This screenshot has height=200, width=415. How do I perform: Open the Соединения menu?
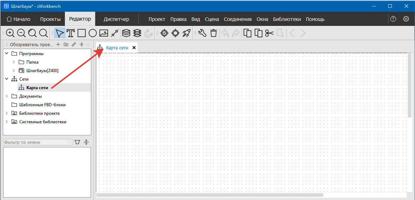coord(237,19)
